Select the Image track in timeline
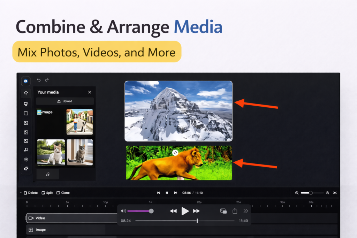Viewport: 357px width, 238px height. [x=66, y=230]
